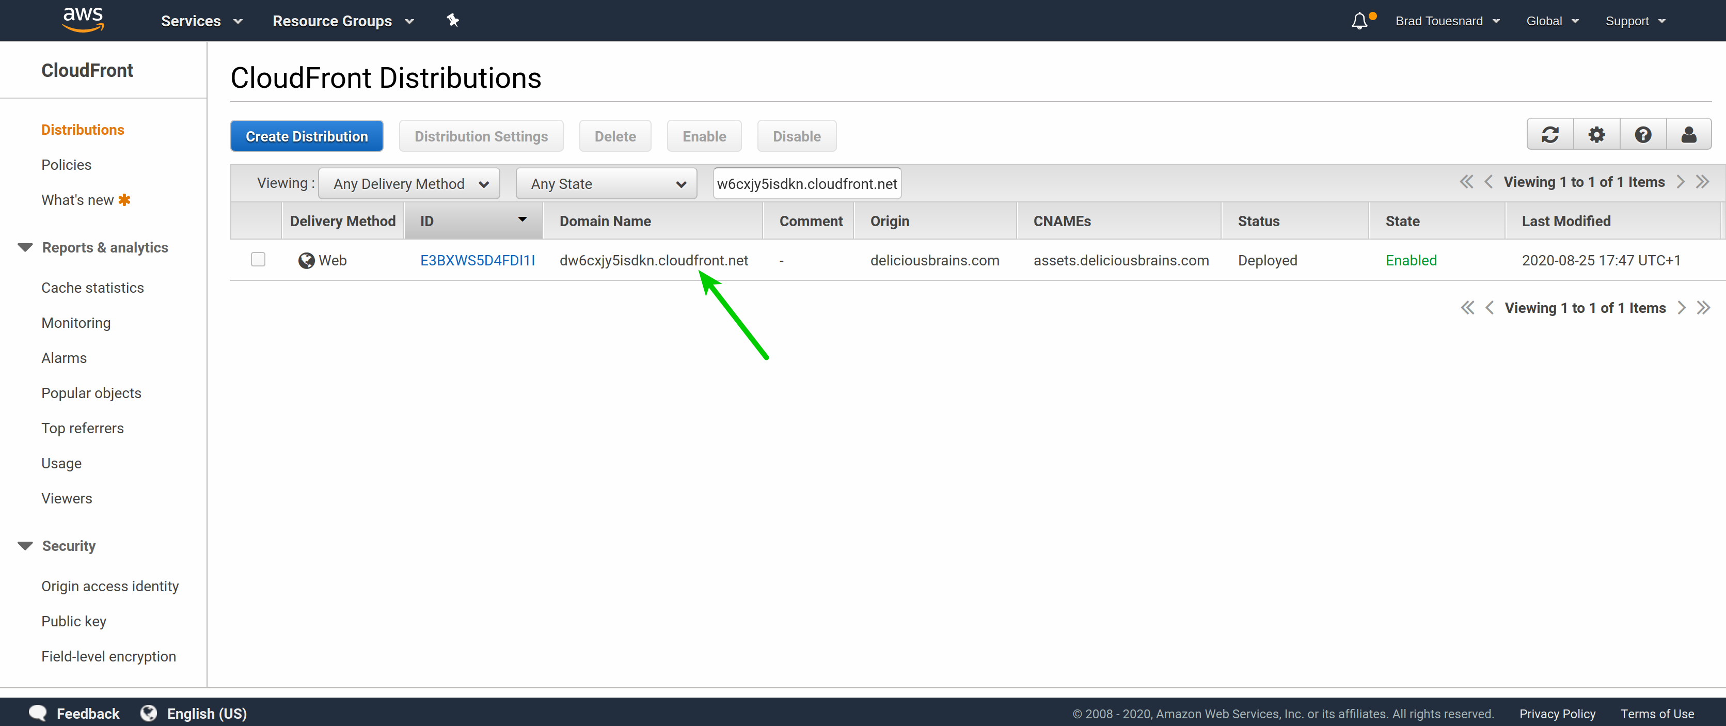Go to first page in bottom pagination
The width and height of the screenshot is (1726, 726).
[x=1467, y=308]
